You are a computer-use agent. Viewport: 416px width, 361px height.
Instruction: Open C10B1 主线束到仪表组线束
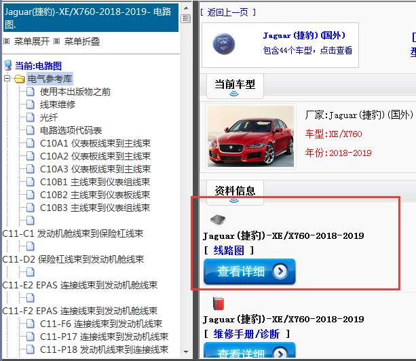[x=95, y=182]
